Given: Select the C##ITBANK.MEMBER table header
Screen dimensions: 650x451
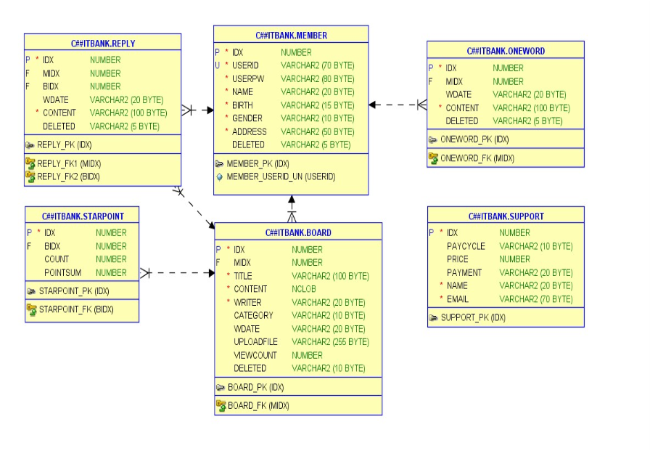Looking at the screenshot, I should pos(291,35).
